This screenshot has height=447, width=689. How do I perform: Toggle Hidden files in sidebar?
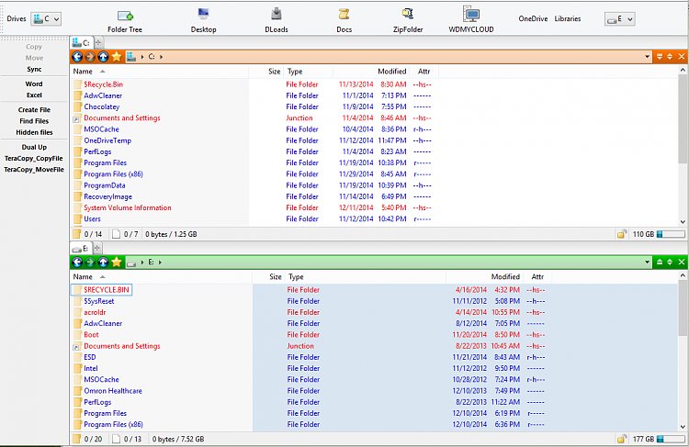(x=34, y=132)
